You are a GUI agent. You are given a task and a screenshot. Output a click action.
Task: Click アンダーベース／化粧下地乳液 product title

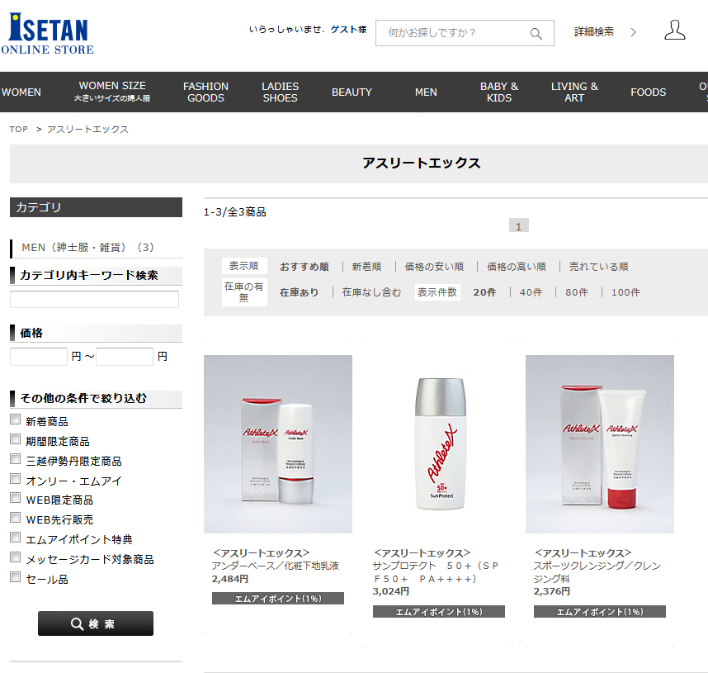pyautogui.click(x=276, y=566)
